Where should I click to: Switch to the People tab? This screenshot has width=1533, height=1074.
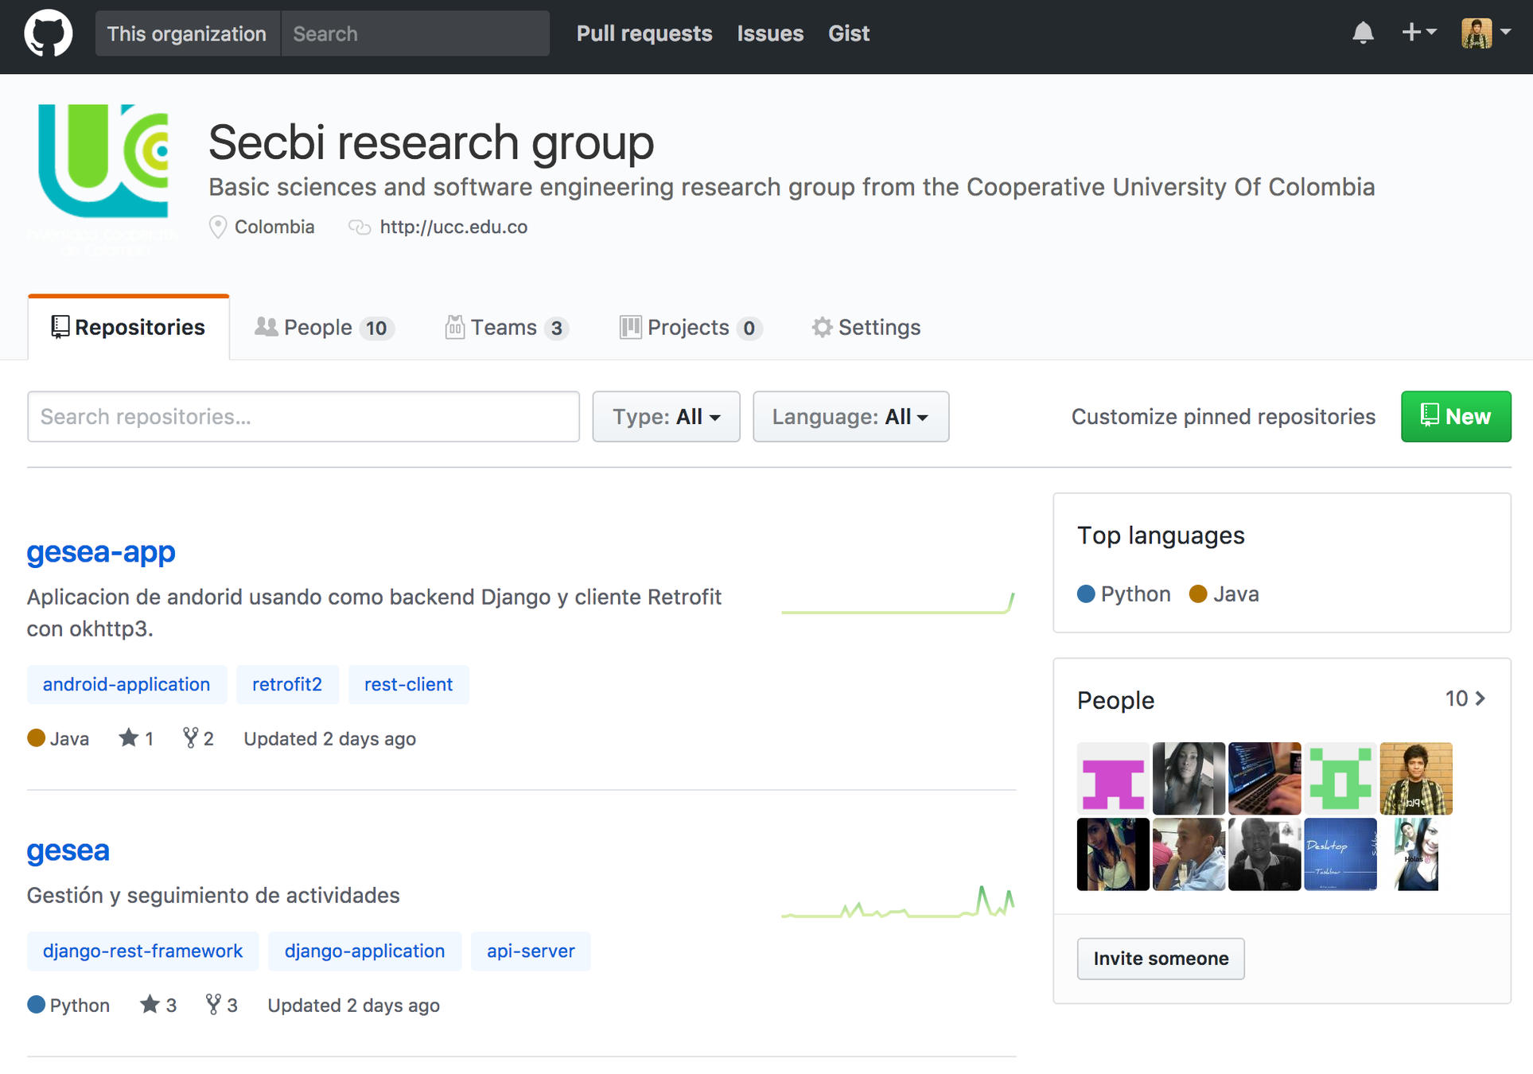tap(324, 328)
